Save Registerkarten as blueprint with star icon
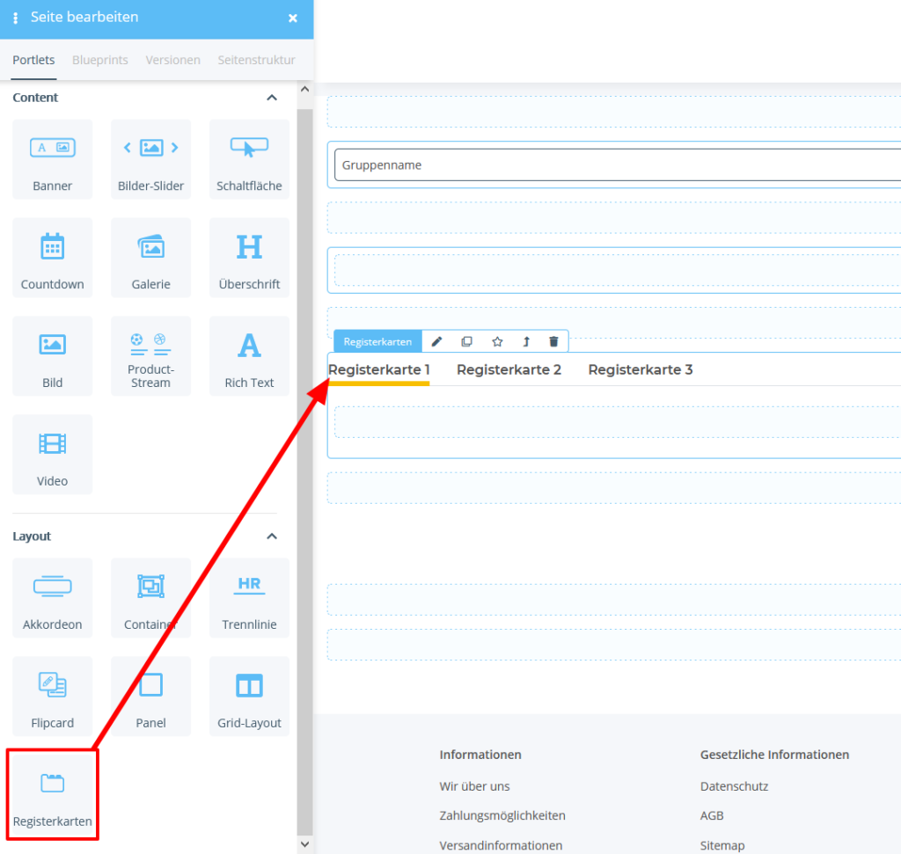The width and height of the screenshot is (901, 854). point(496,341)
